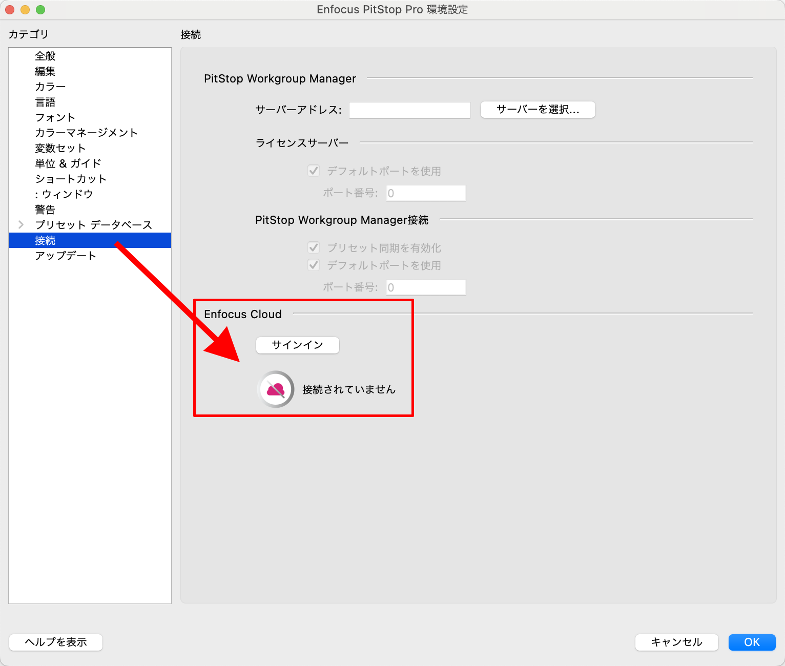
Task: Open the 単位 & ガイド category
Action: click(x=90, y=163)
